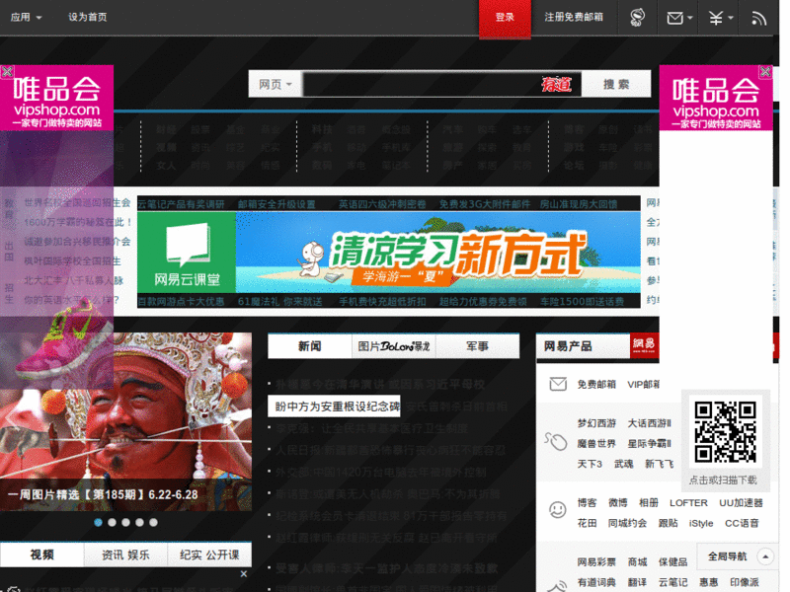
Task: Click the smiley face icon beside 博客
Action: 557,510
